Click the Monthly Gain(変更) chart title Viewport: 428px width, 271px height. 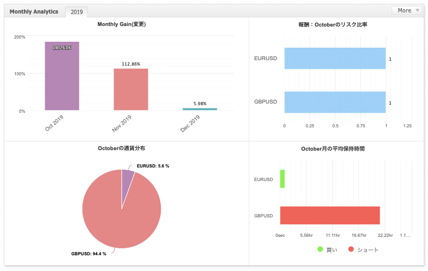pos(122,24)
